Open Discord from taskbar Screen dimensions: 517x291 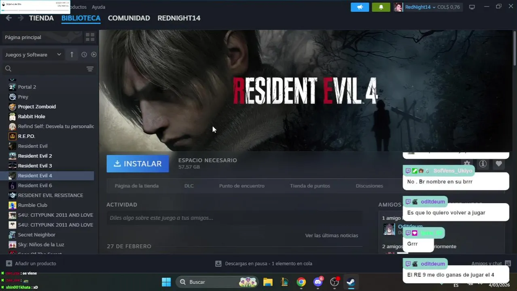(318, 282)
